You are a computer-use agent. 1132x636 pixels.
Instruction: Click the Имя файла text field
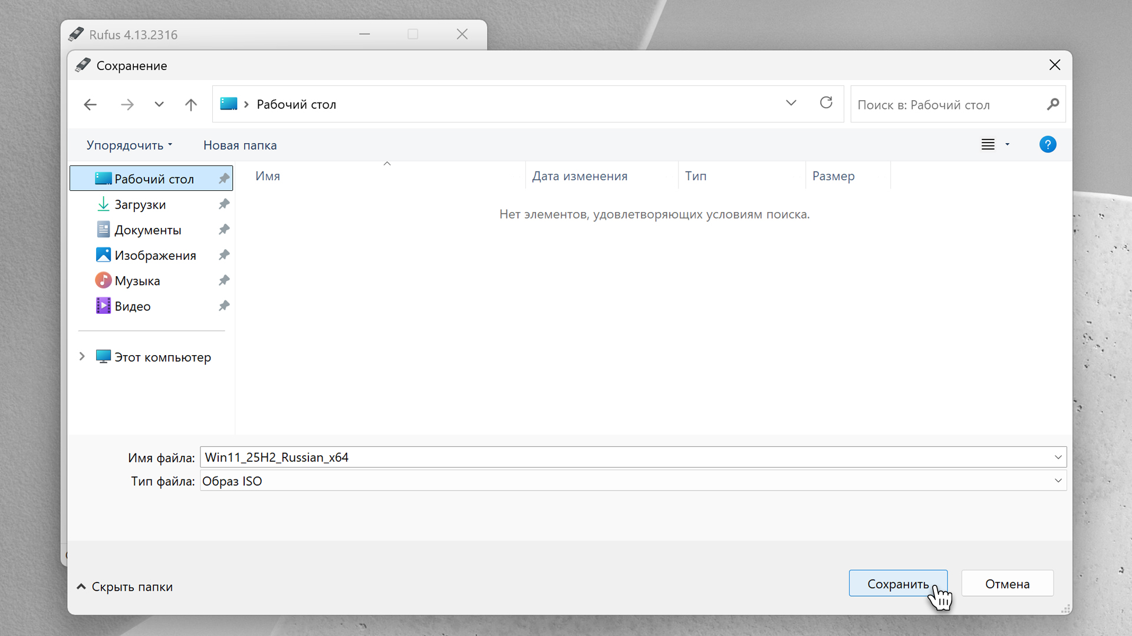tap(625, 458)
